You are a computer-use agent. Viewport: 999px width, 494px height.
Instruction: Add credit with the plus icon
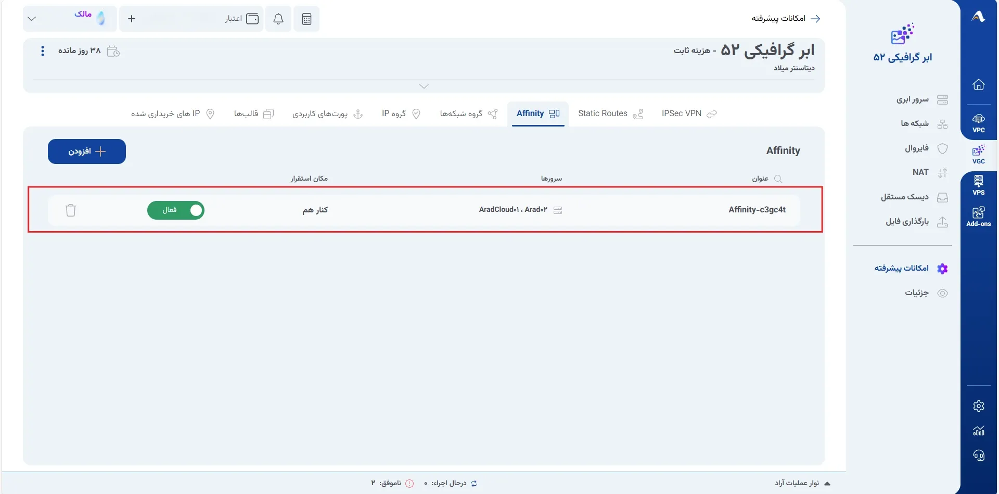[132, 19]
